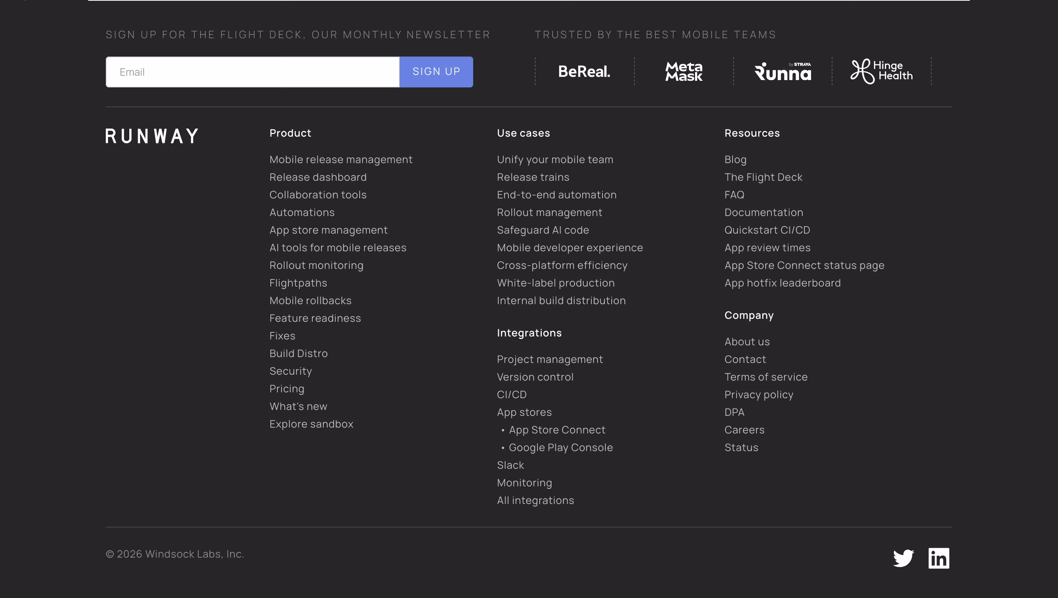The width and height of the screenshot is (1058, 598).
Task: Go to Mobile rollbacks
Action: [310, 300]
